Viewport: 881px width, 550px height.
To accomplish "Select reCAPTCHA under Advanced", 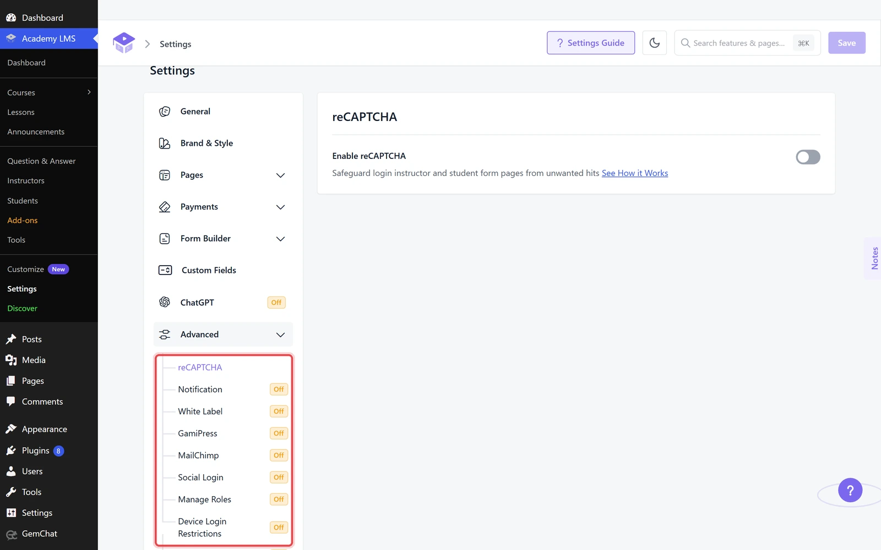I will (x=200, y=367).
